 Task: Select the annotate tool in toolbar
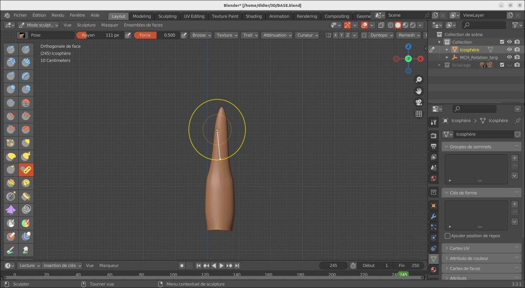[x=10, y=249]
